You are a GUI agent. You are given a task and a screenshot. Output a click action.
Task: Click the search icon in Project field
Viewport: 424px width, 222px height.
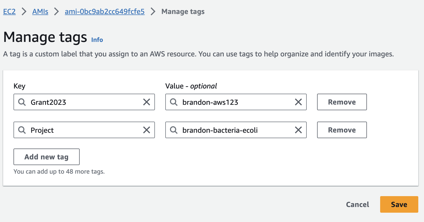[x=22, y=130]
